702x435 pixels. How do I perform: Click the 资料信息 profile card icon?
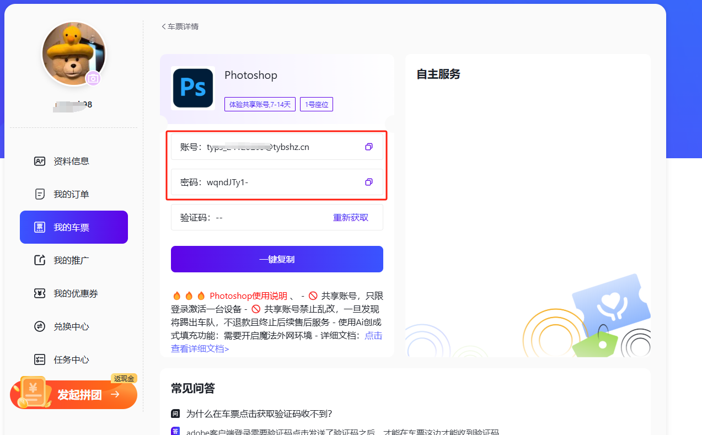[40, 161]
